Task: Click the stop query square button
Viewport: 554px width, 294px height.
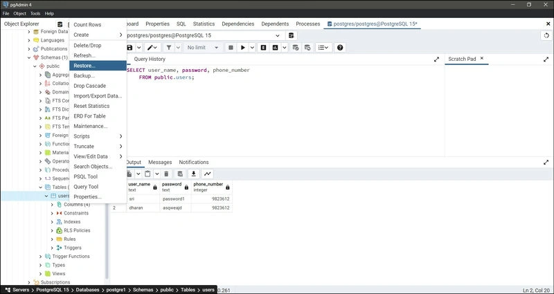Action: coord(231,48)
